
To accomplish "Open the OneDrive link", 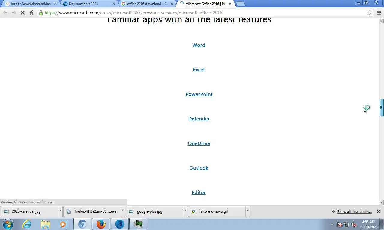I will click(199, 143).
